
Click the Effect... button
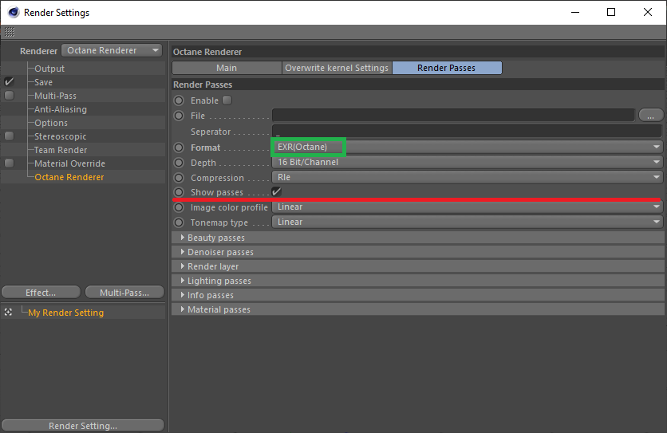coord(41,293)
